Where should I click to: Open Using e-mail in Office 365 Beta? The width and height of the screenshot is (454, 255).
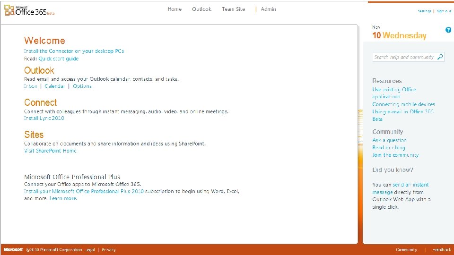coord(403,115)
